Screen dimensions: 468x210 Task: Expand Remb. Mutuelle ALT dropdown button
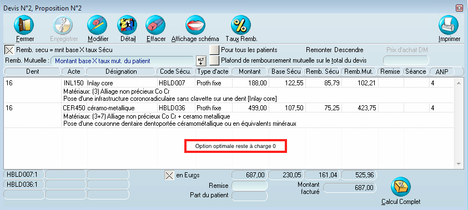click(x=200, y=61)
